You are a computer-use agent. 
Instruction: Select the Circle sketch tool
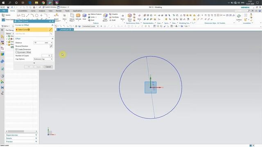pos(36,16)
